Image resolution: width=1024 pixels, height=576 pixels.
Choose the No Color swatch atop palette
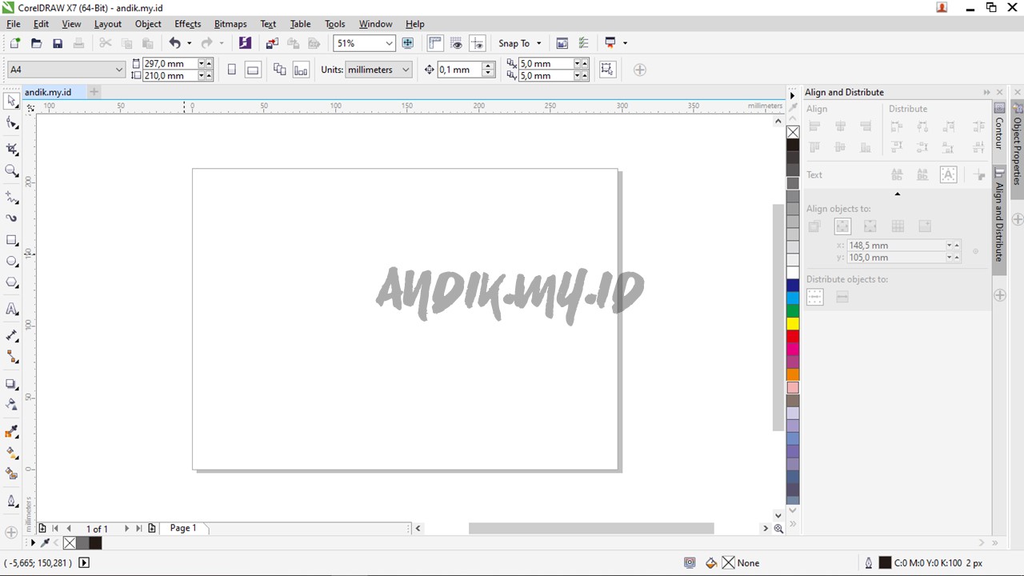tap(793, 132)
